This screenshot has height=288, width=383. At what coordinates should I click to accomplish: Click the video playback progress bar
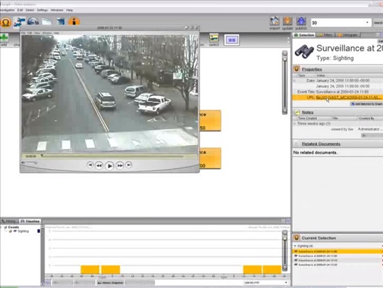[x=111, y=156]
